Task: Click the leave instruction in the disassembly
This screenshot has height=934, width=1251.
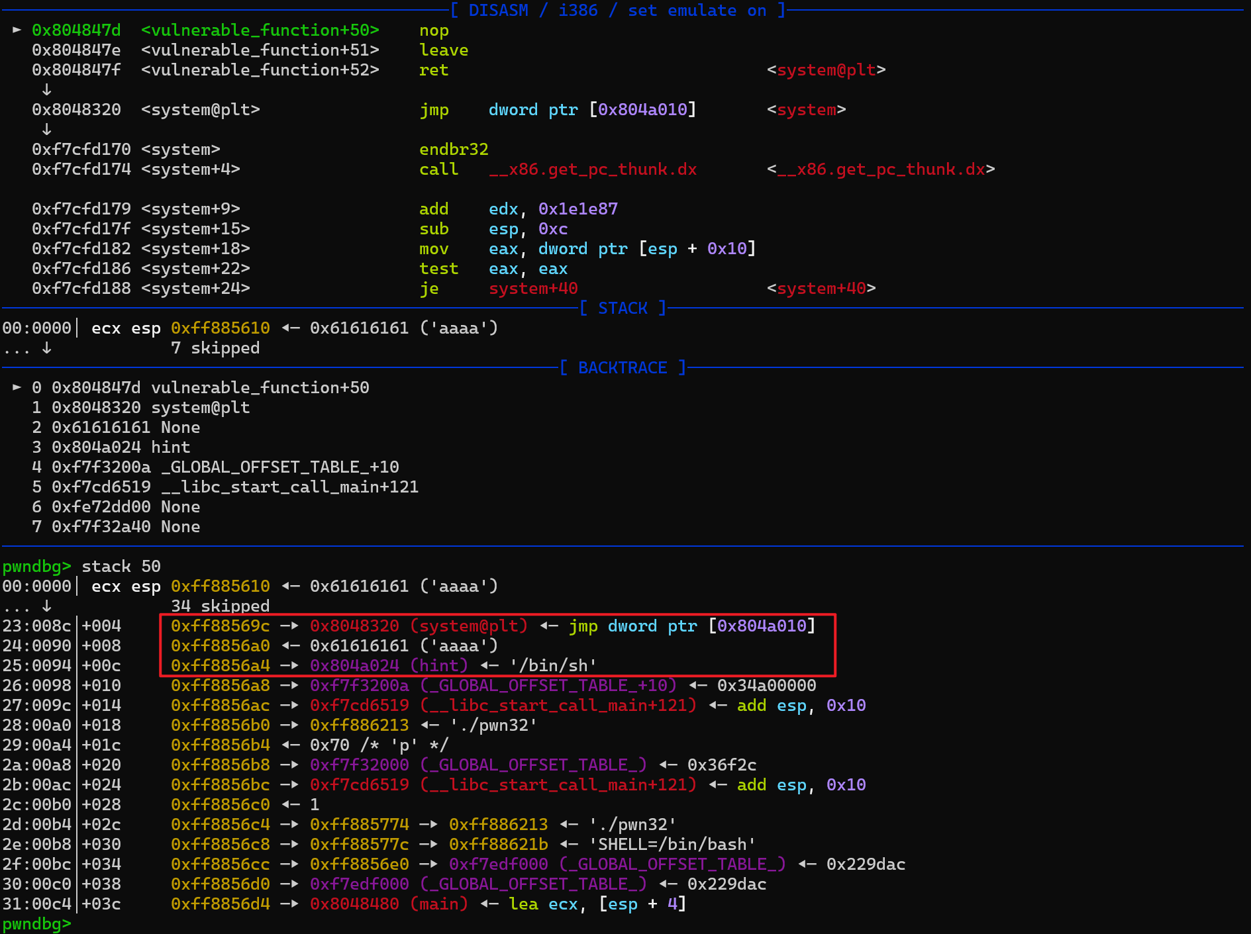Action: [x=443, y=50]
